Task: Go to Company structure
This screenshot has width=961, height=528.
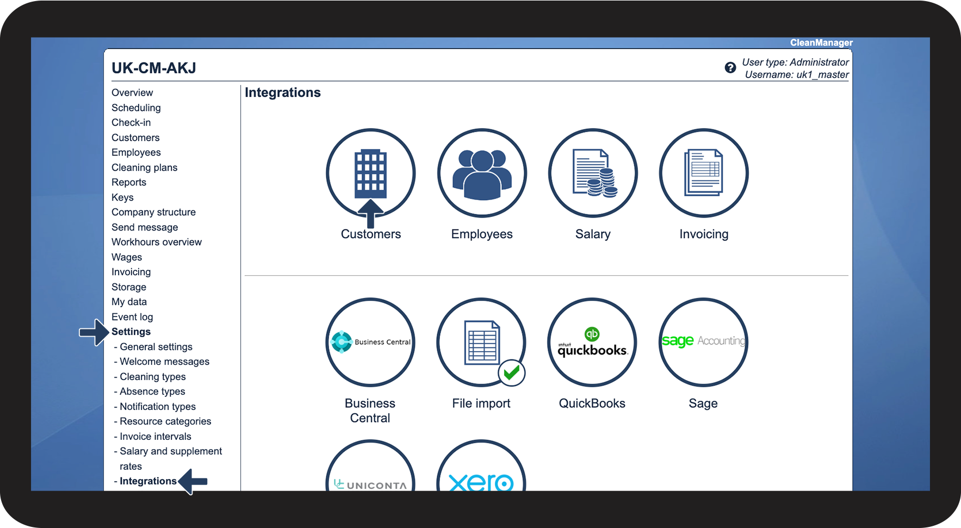Action: point(153,212)
